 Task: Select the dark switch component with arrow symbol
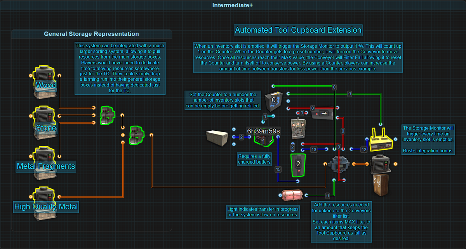pos(322,113)
